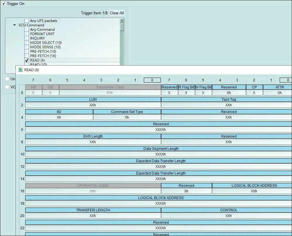Screen dimensions: 292x236
Task: Toggle the Trigger On checkbox
Action: pos(4,4)
